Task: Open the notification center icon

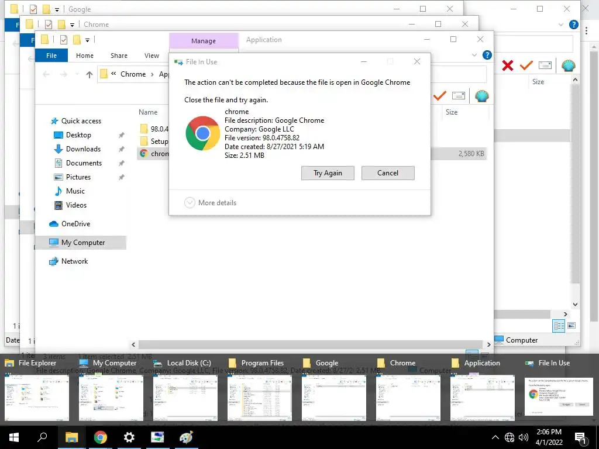Action: pos(581,438)
